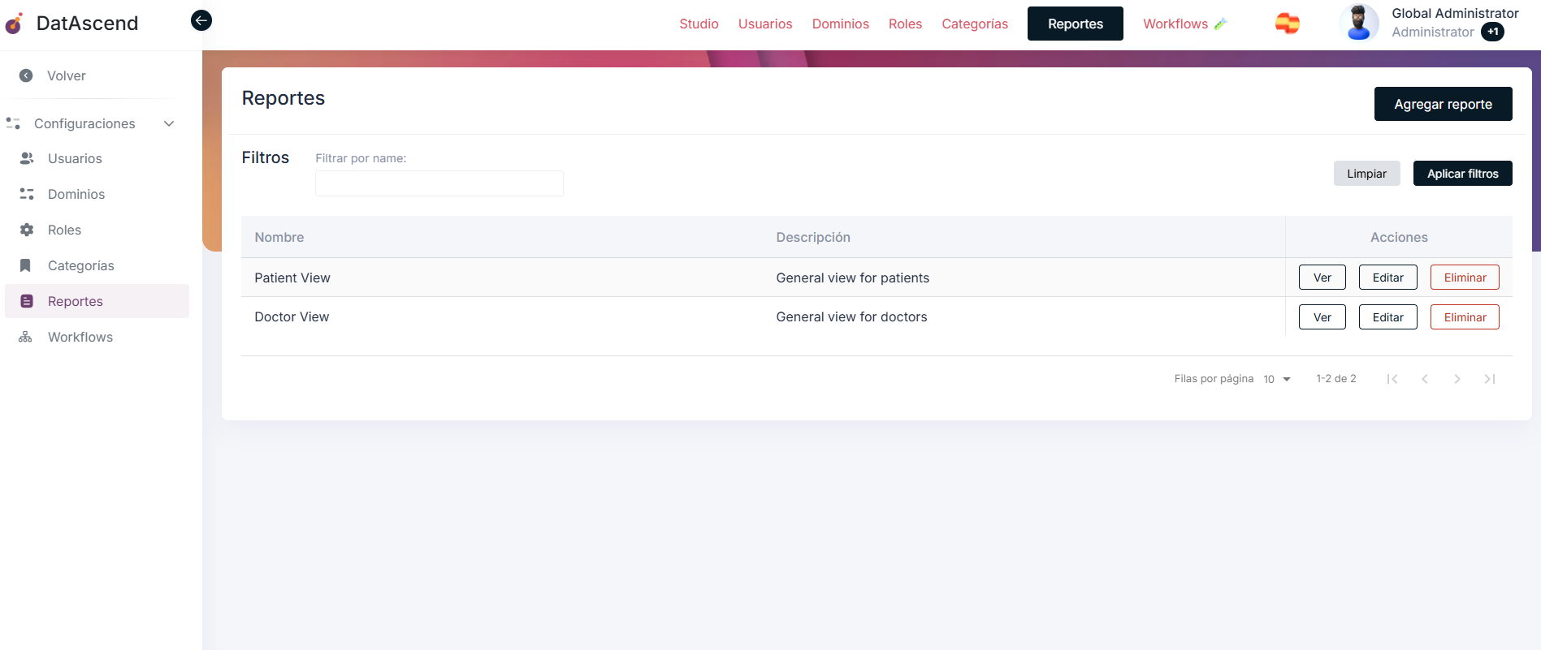The height and width of the screenshot is (650, 1541).
Task: Open Dominios in top navigation
Action: click(841, 24)
